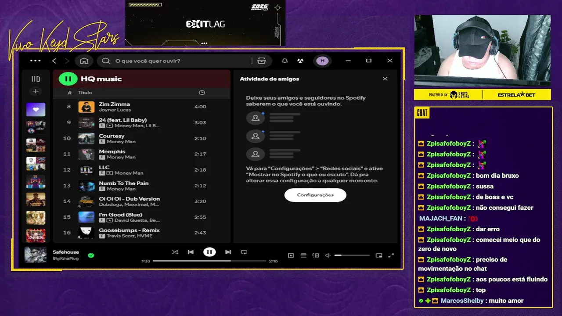This screenshot has height=316, width=562.
Task: Skip to next track
Action: [x=228, y=252]
